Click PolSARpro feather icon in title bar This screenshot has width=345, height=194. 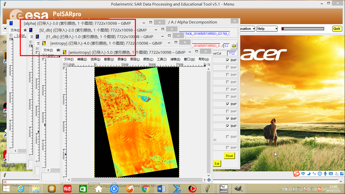(5, 4)
